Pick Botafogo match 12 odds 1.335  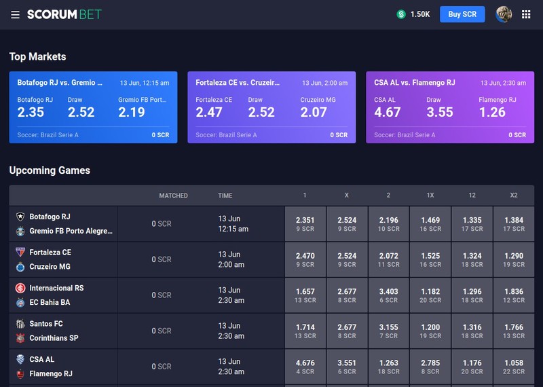[x=472, y=224]
